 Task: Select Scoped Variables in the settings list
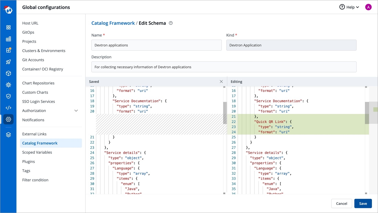tap(37, 152)
